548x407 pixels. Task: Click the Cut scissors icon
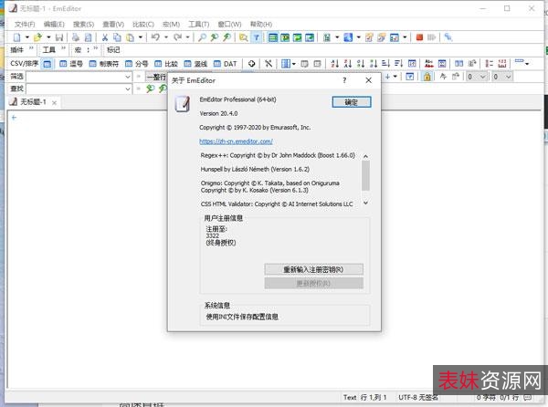coord(104,37)
